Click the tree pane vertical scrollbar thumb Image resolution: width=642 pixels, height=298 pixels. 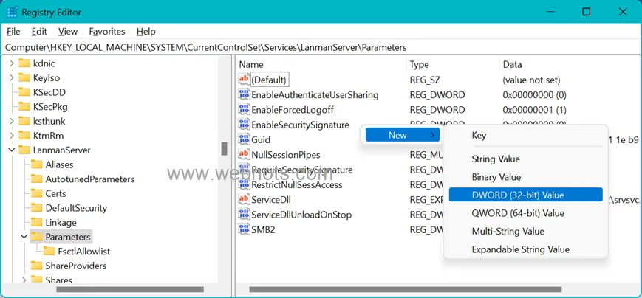click(224, 148)
